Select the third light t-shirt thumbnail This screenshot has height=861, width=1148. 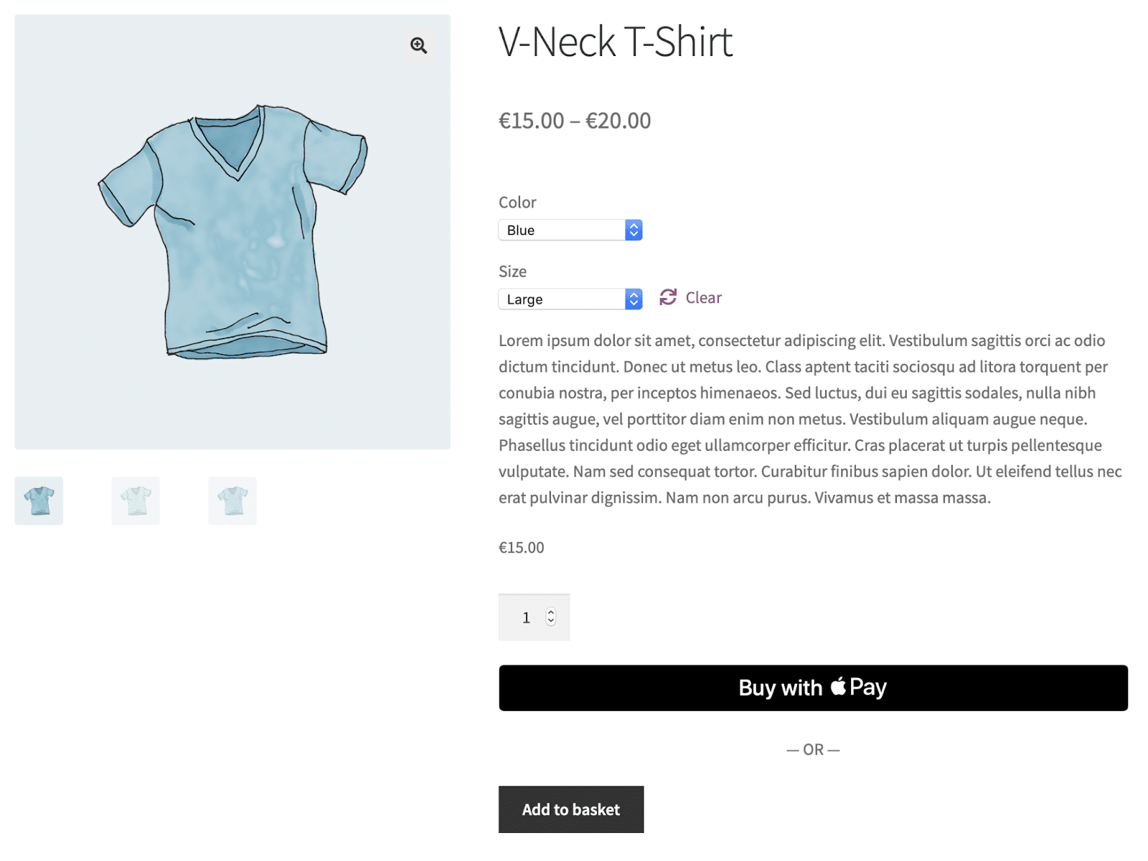click(232, 501)
